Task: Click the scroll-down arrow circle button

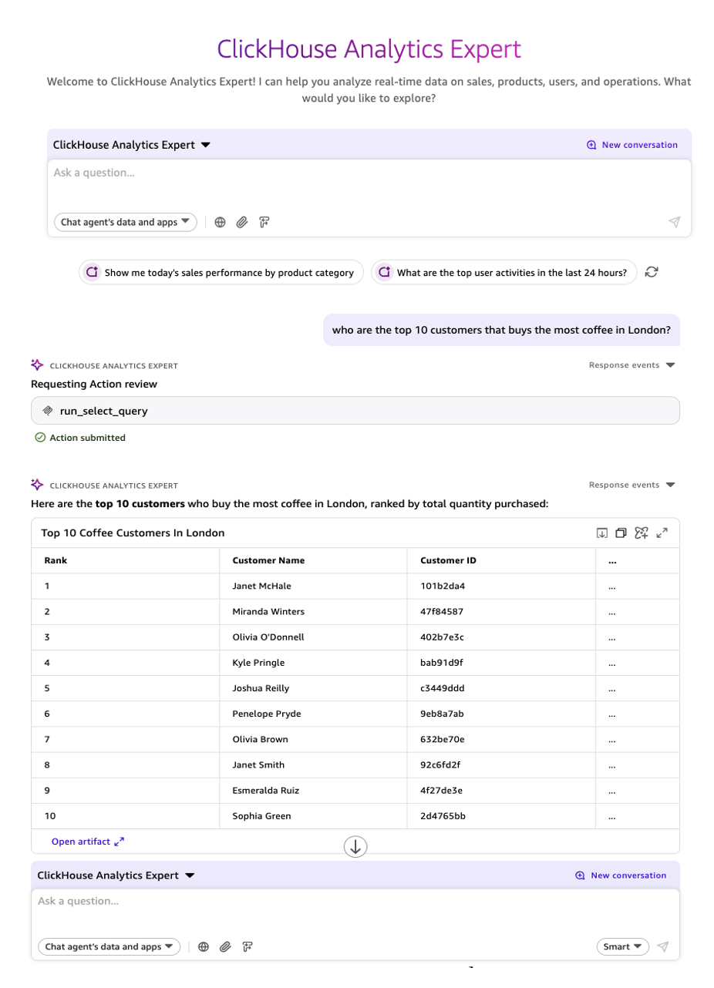Action: (355, 846)
